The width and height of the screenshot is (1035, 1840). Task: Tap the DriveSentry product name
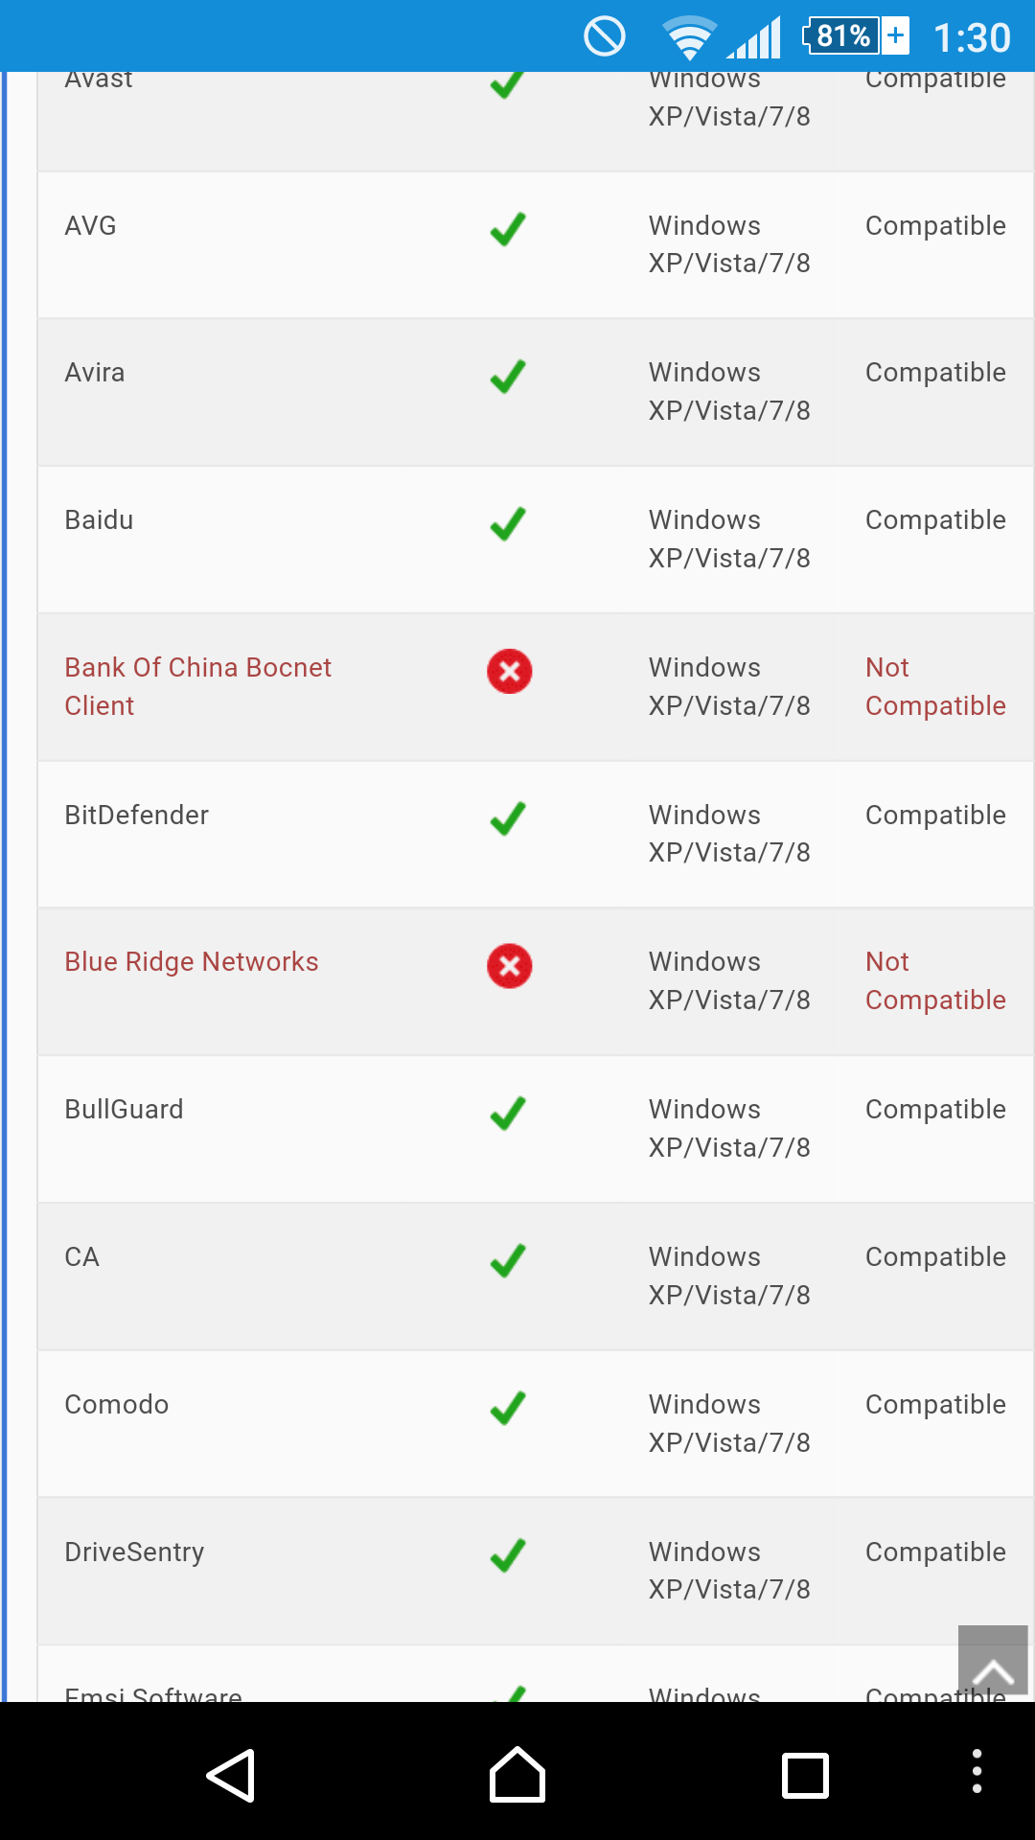(x=134, y=1552)
